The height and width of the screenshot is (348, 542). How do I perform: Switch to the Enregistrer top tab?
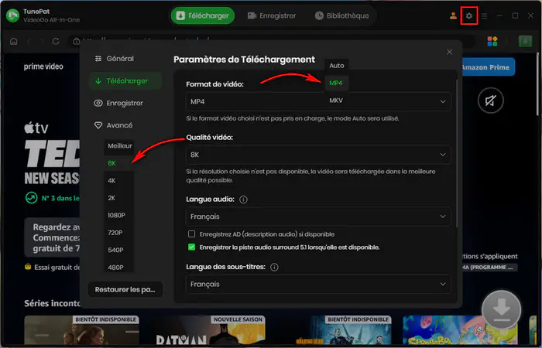tap(272, 16)
